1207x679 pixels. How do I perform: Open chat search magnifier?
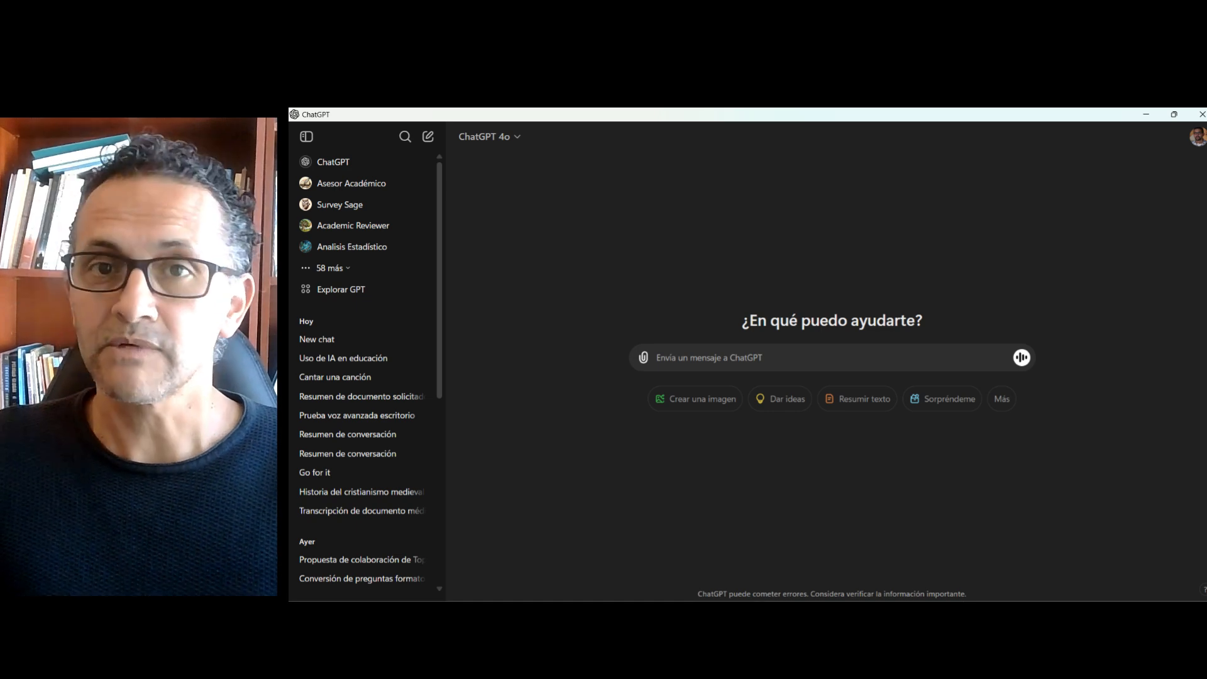tap(405, 136)
